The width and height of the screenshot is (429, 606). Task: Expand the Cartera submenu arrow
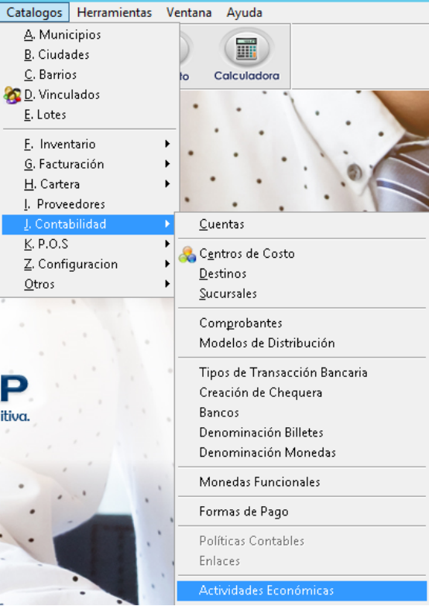coord(167,184)
